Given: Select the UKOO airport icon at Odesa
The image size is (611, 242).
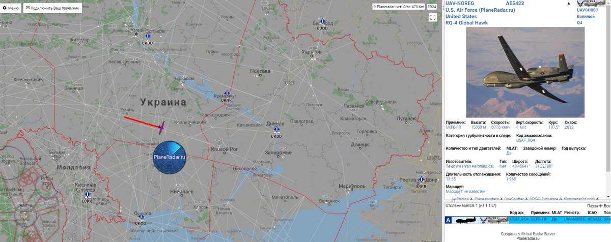Looking at the screenshot, I should click(141, 217).
